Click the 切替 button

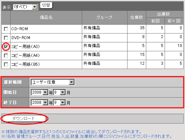tap(46, 5)
